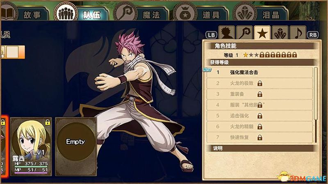The height and width of the screenshot is (184, 328).
Task: Switch to crystal lacrima sub-tab
Action: pos(280,33)
